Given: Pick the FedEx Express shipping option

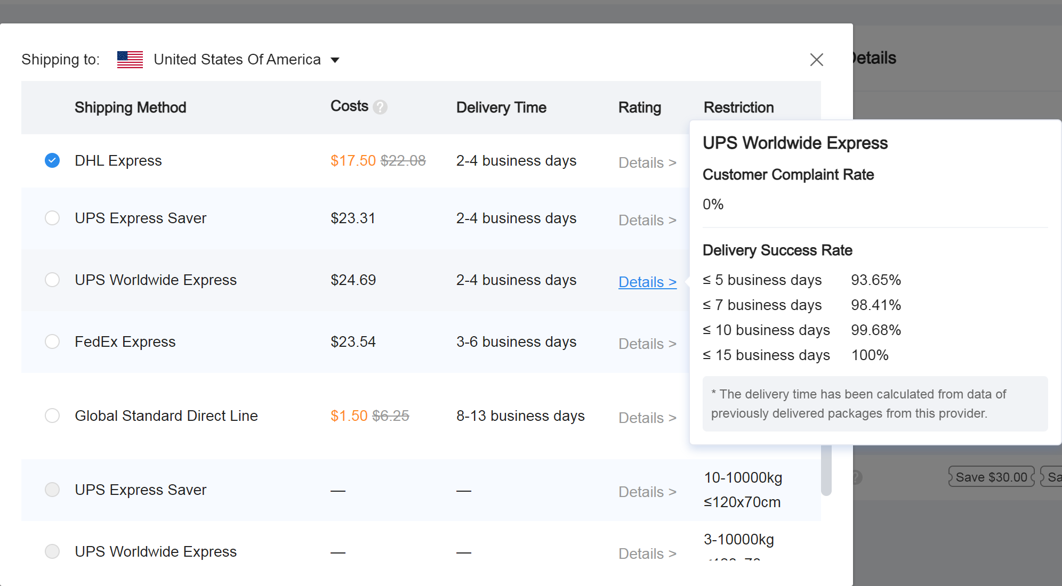Looking at the screenshot, I should (52, 341).
